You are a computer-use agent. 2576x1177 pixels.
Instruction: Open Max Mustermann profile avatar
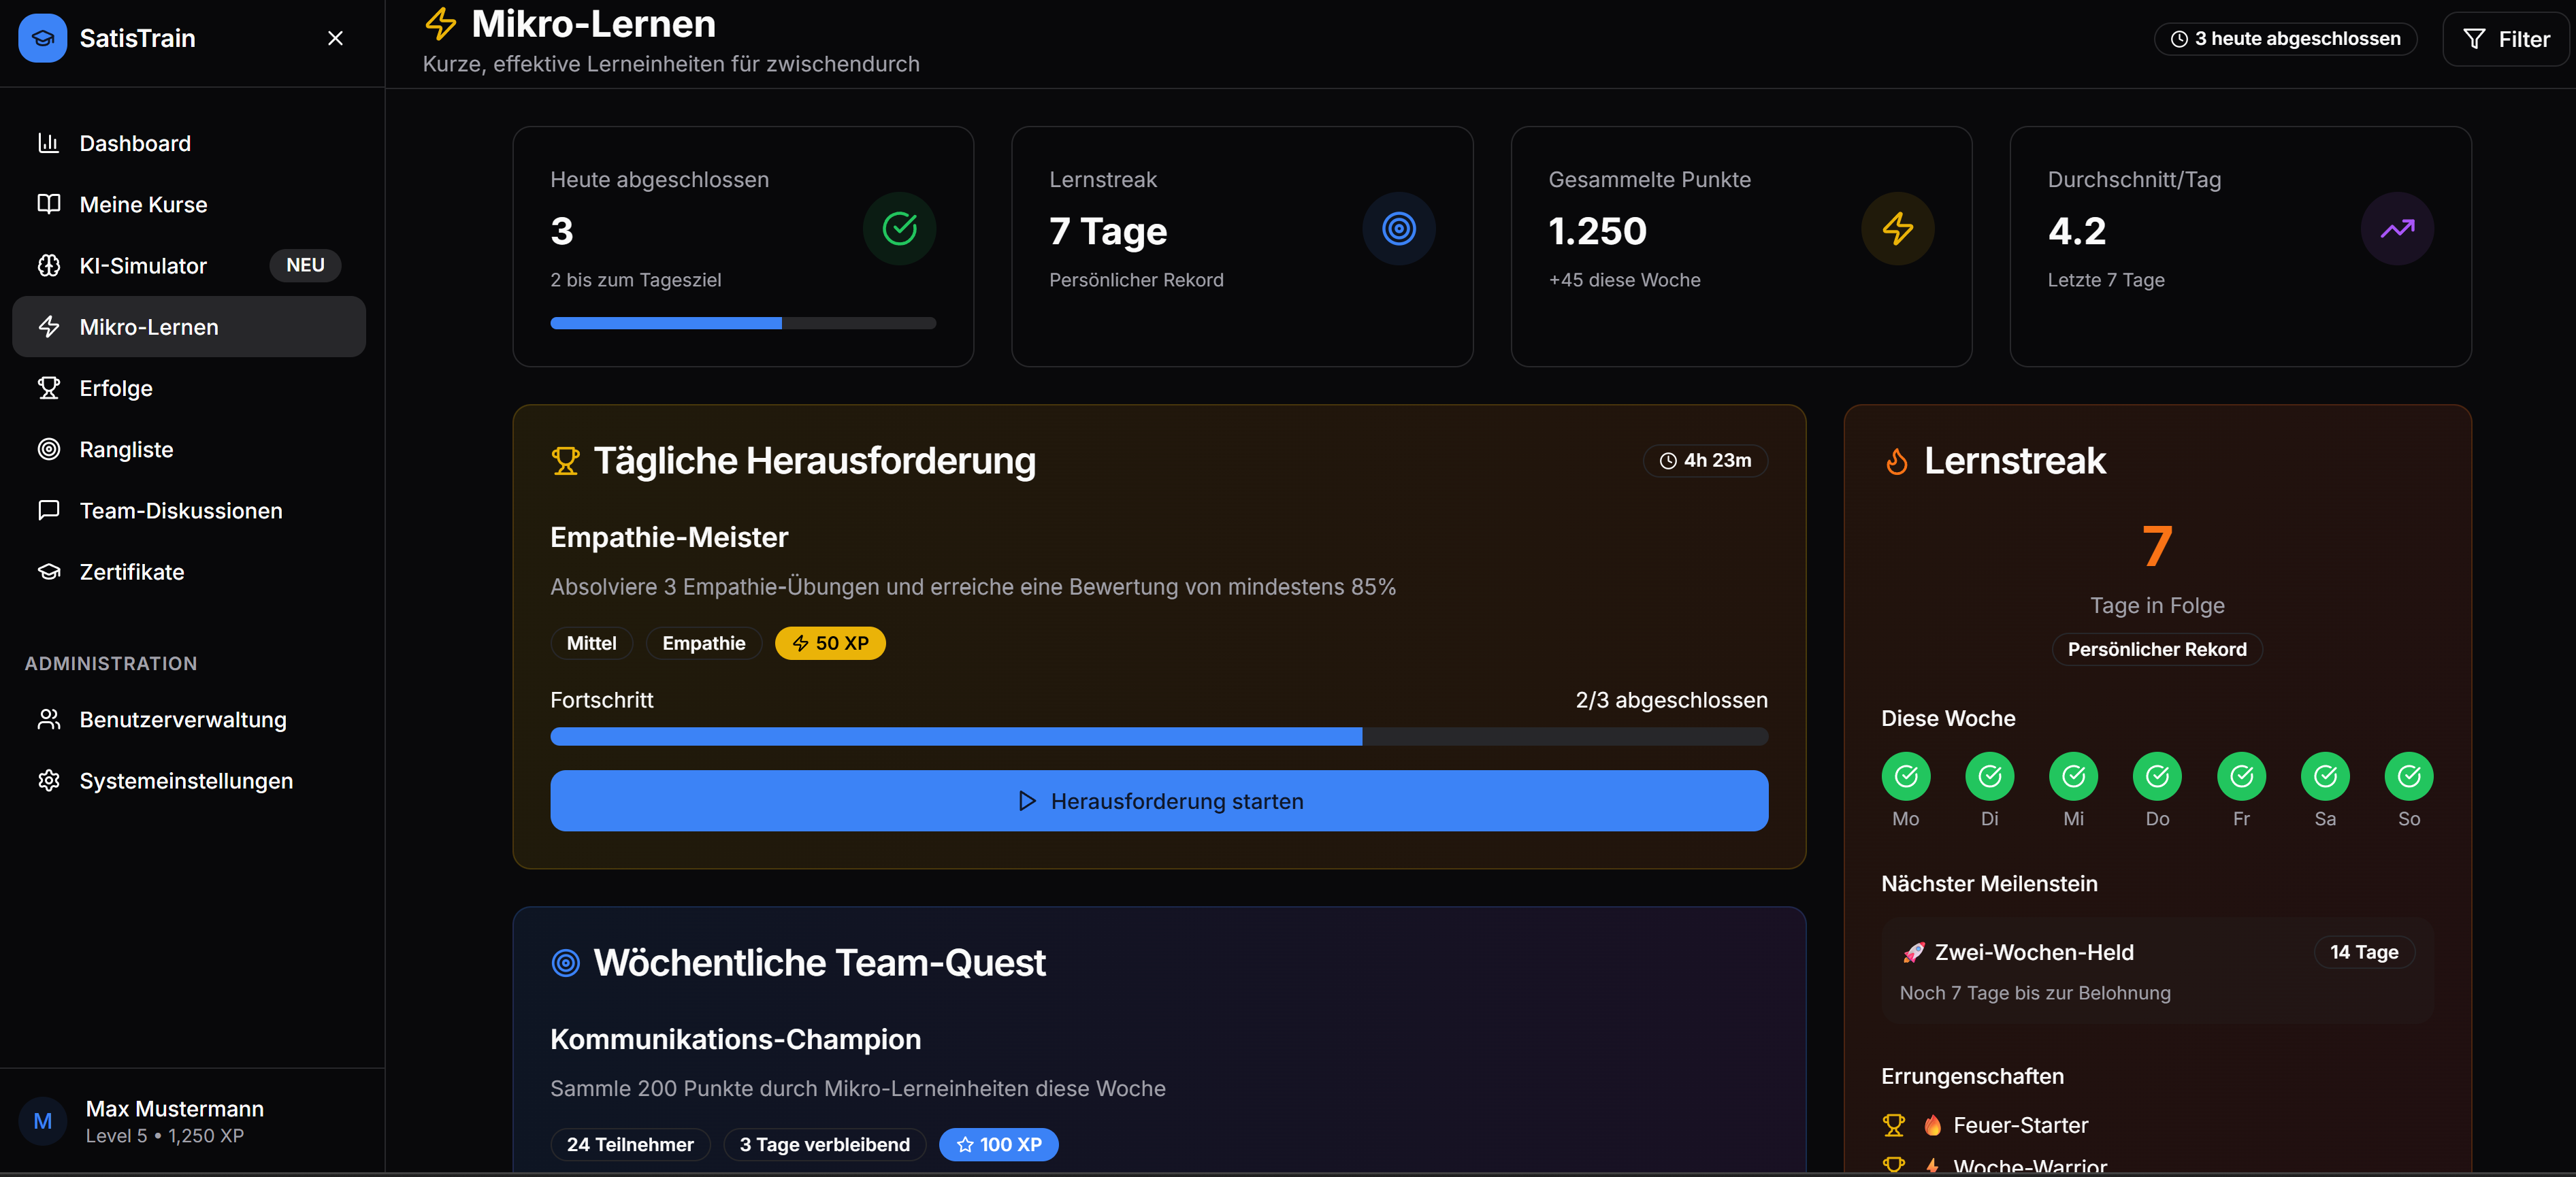42,1121
